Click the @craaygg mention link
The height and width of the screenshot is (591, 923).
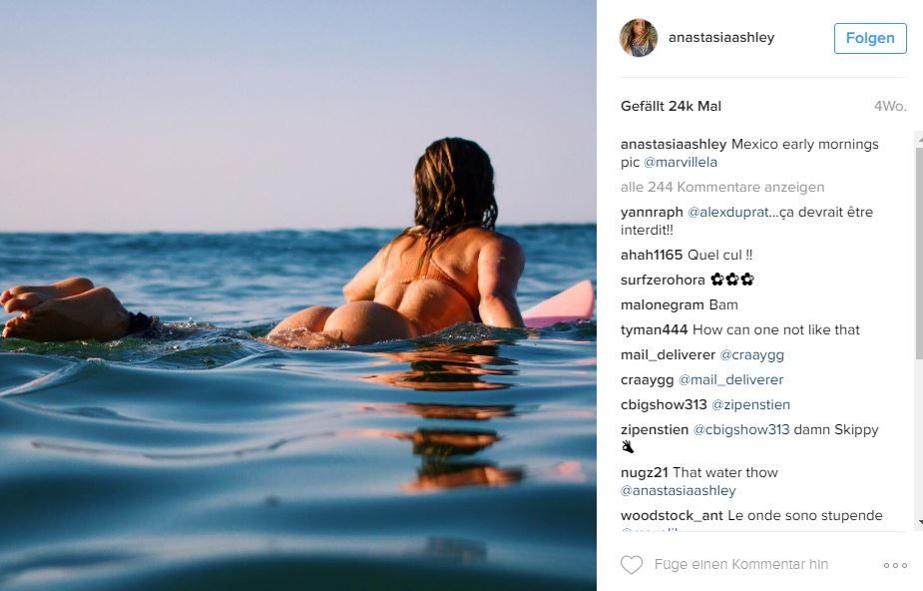751,354
